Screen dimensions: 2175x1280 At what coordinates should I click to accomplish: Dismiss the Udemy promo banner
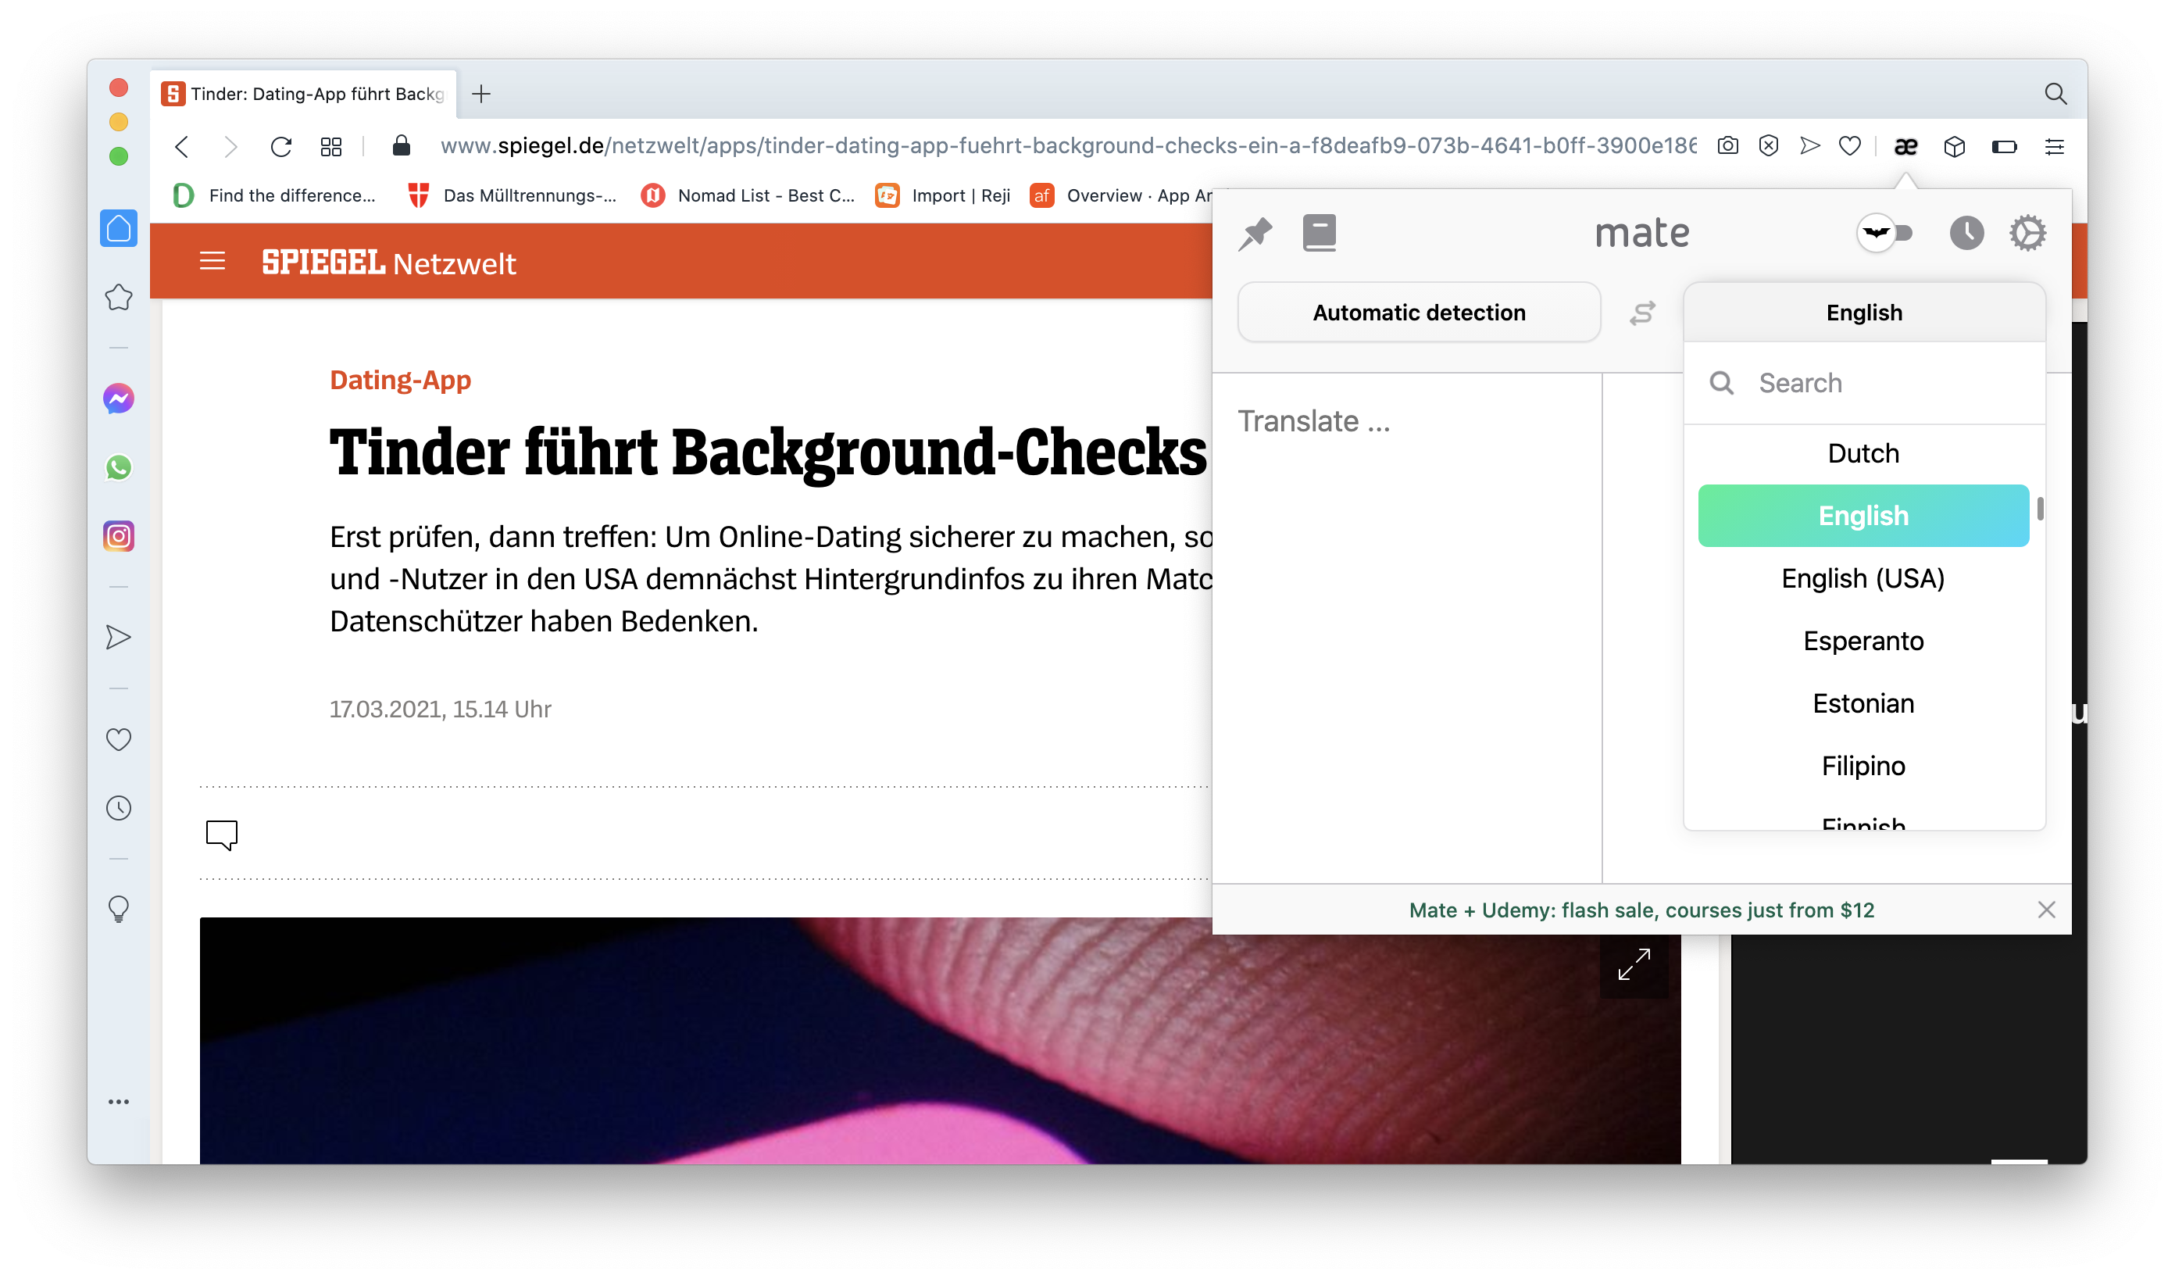tap(2045, 910)
